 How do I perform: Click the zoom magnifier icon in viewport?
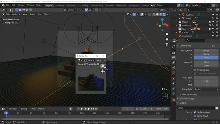click(x=167, y=34)
